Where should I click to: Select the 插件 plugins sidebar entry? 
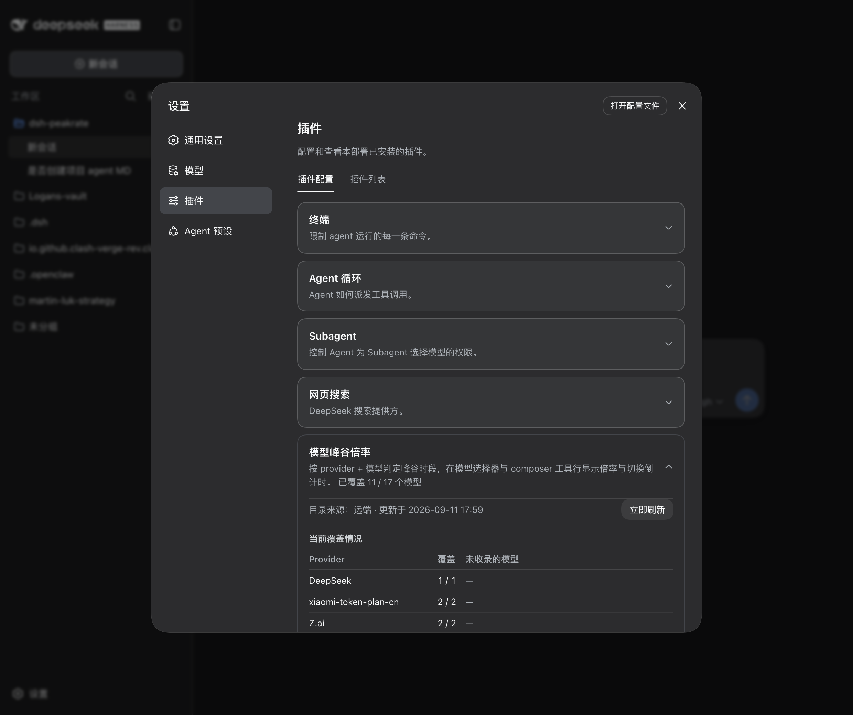click(216, 200)
